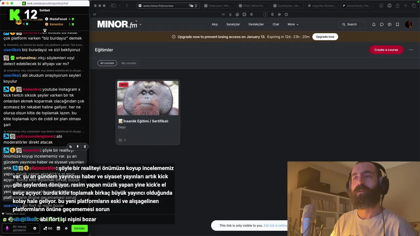Open the İnsanlık Eğitimi course thumbnail
Viewport: 420px width, 236px height.
point(148,98)
